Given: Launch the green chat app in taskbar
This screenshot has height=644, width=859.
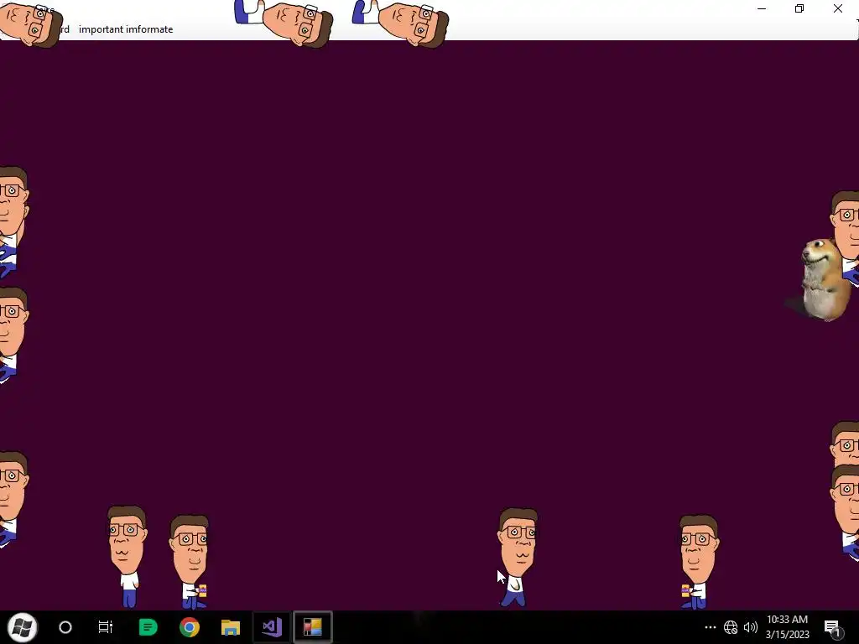Looking at the screenshot, I should pos(148,627).
